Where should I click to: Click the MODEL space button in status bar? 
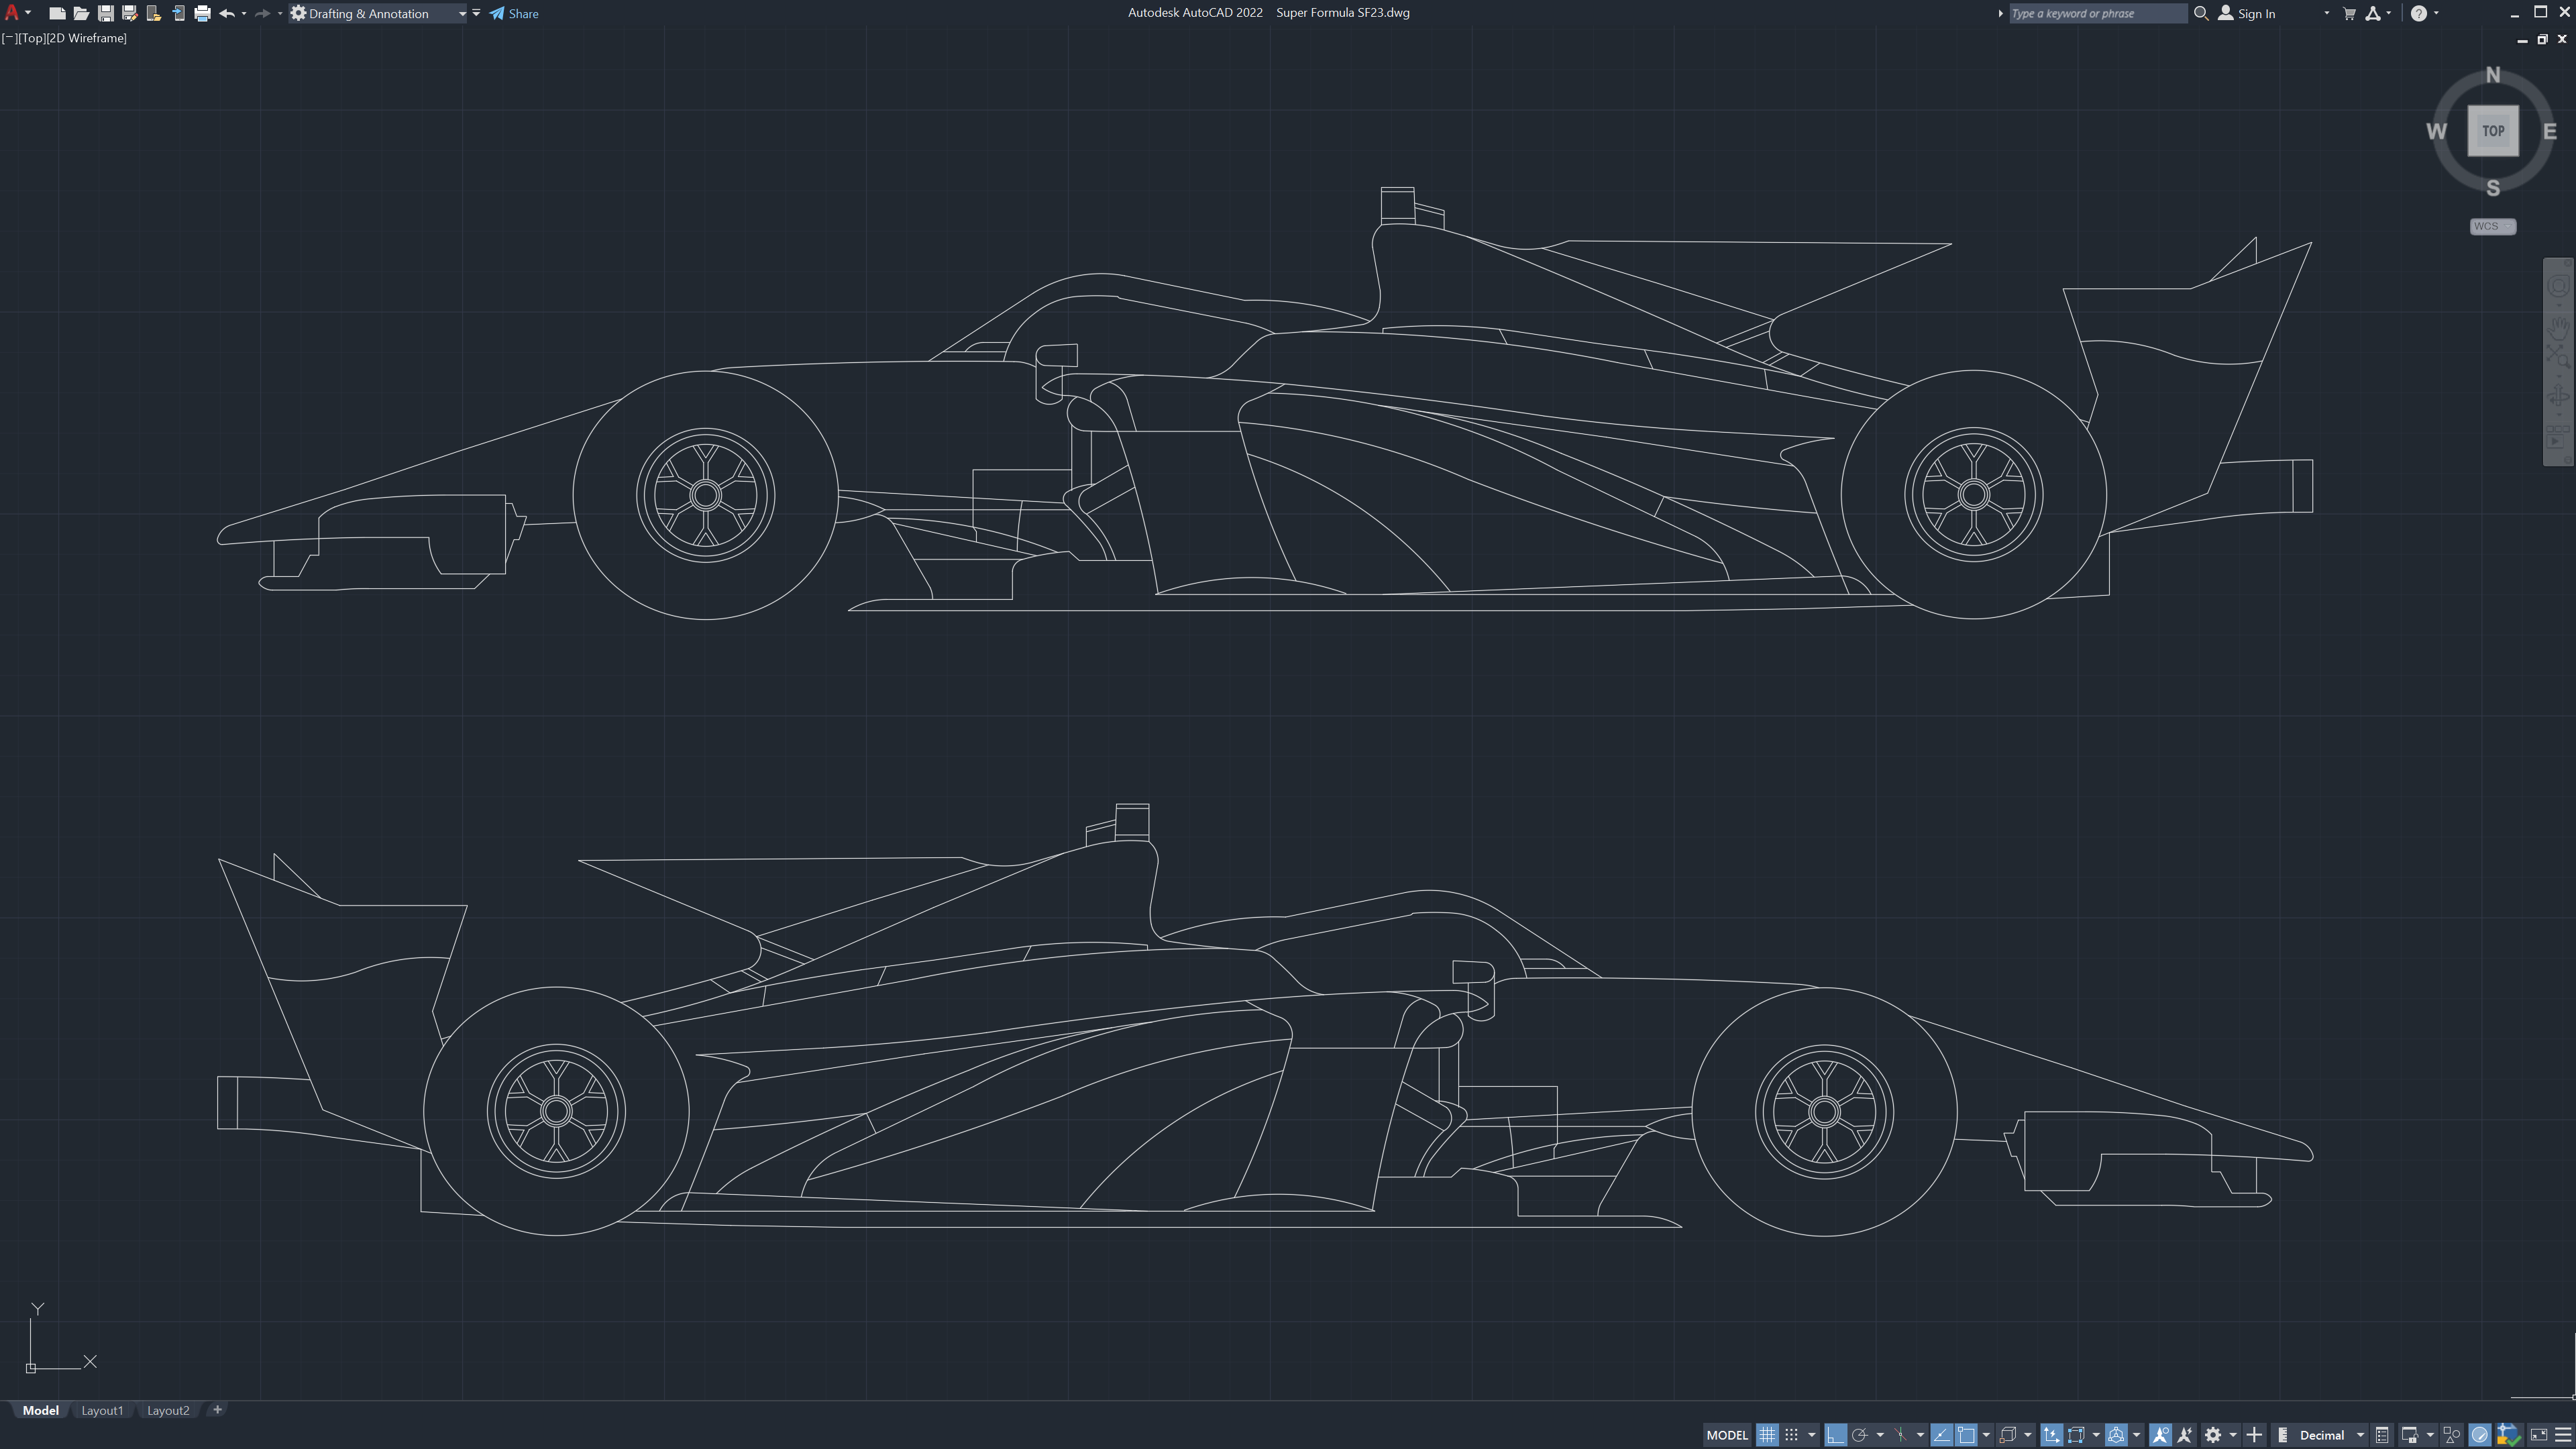pos(1727,1435)
